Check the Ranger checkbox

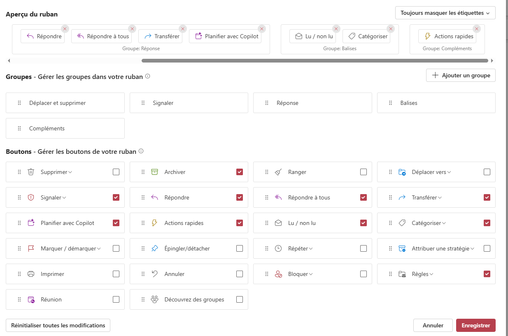pos(363,172)
